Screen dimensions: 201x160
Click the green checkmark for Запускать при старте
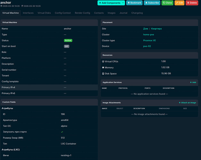pyautogui.click(x=62, y=132)
